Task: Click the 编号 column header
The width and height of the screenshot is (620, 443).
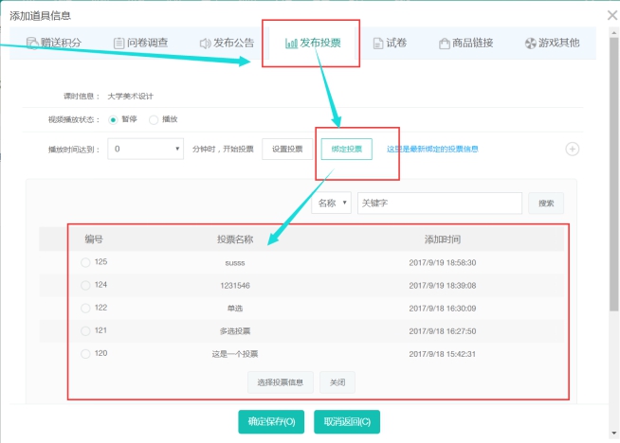Action: [x=94, y=239]
